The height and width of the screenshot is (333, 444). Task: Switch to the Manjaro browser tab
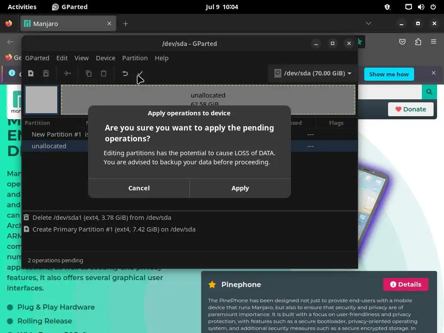68,24
